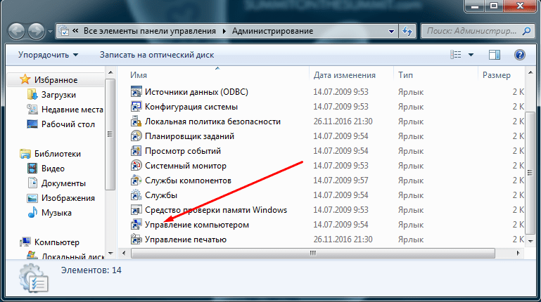
Task: Click the Планировщик заданий clock icon
Action: 136,136
